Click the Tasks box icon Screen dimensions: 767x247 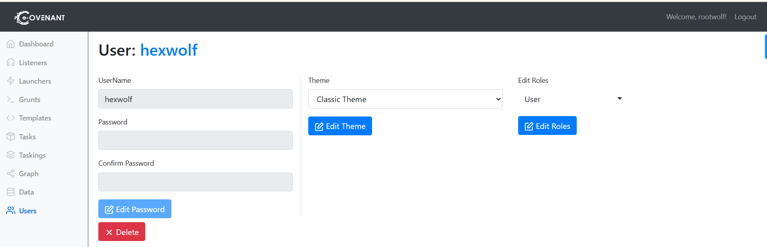[11, 137]
